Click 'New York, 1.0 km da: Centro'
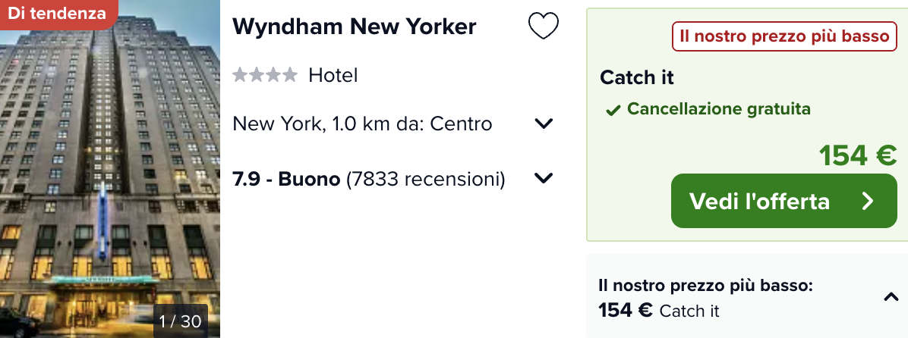Viewport: 908px width, 338px height. point(362,124)
